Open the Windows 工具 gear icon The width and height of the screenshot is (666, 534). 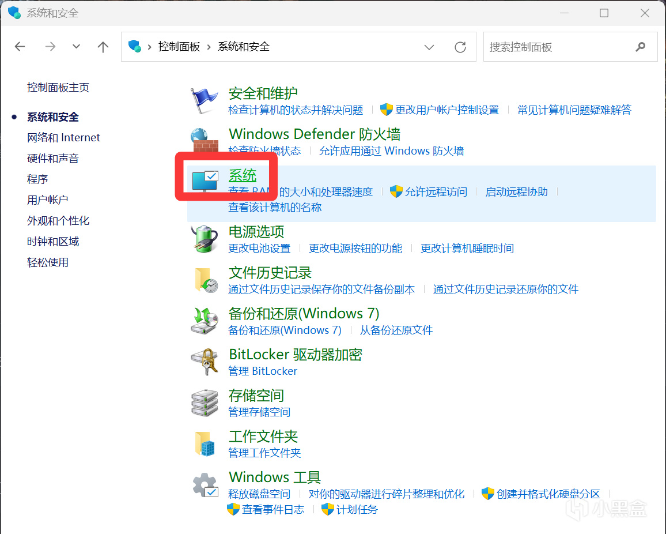pyautogui.click(x=206, y=485)
